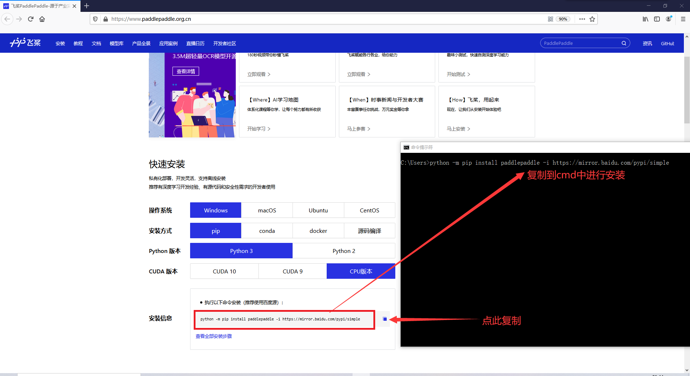Open the 教程 navigation menu
The height and width of the screenshot is (376, 690).
[78, 43]
